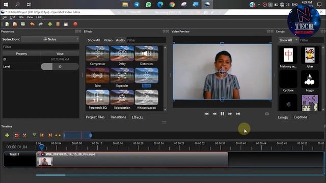Open the Edit menu
Viewport: 326px width, 183px height.
(x=12, y=17)
